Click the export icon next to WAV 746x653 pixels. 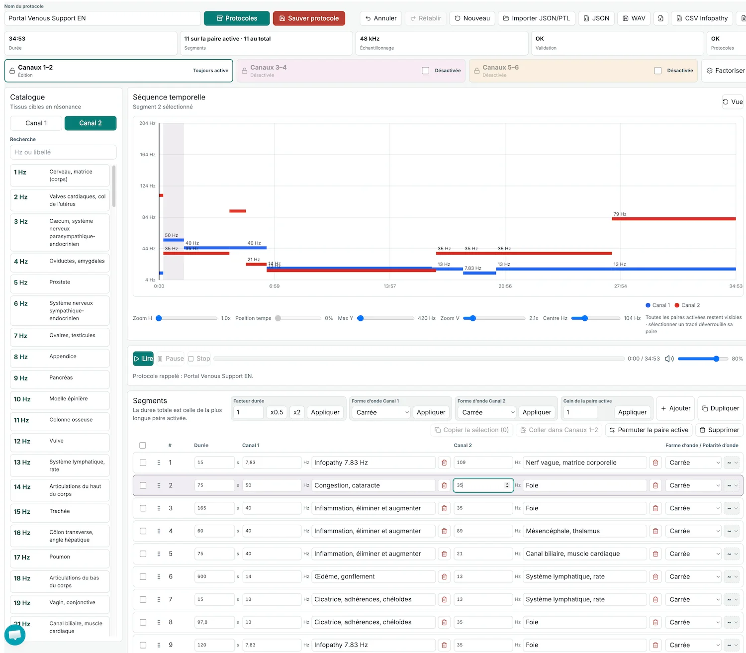click(x=660, y=18)
